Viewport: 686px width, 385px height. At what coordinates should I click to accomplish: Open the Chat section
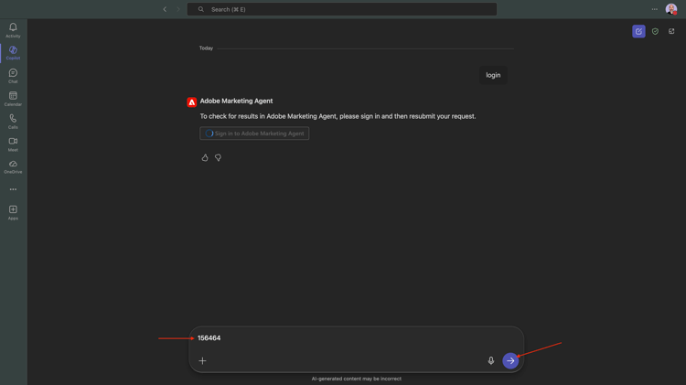click(x=13, y=76)
